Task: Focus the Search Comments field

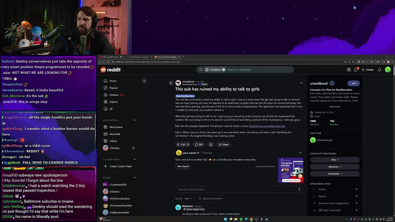Action: pos(211,199)
